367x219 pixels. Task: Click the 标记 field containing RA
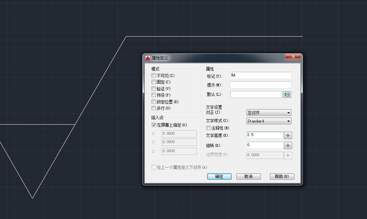pyautogui.click(x=261, y=75)
